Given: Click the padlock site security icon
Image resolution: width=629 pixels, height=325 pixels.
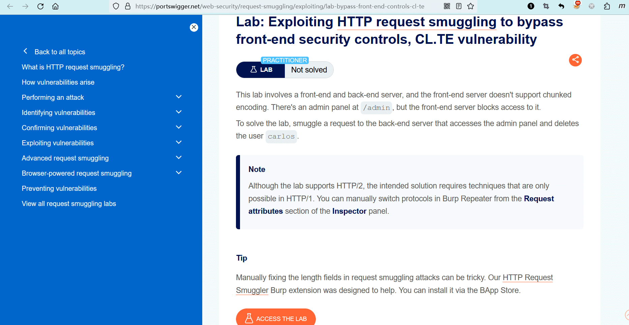Looking at the screenshot, I should (128, 6).
